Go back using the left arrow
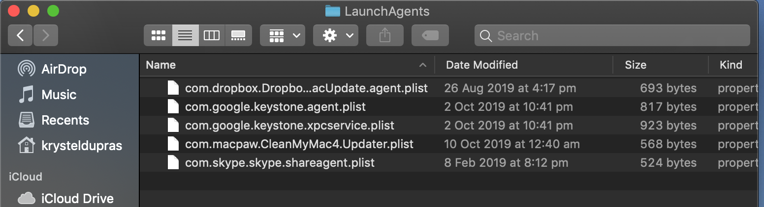This screenshot has height=207, width=764. tap(20, 35)
